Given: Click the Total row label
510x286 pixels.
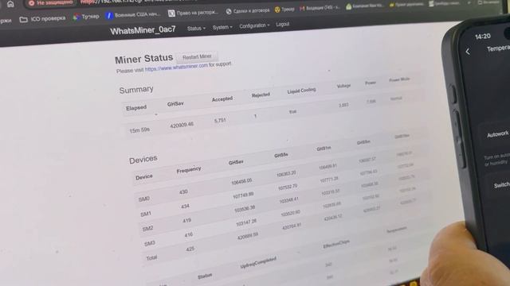Looking at the screenshot, I should click(151, 257).
